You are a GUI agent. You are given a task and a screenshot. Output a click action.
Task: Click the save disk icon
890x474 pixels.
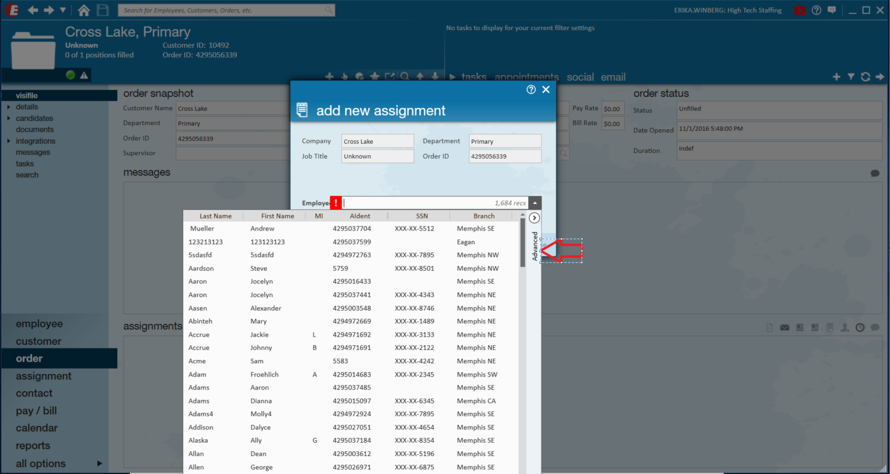tap(103, 10)
